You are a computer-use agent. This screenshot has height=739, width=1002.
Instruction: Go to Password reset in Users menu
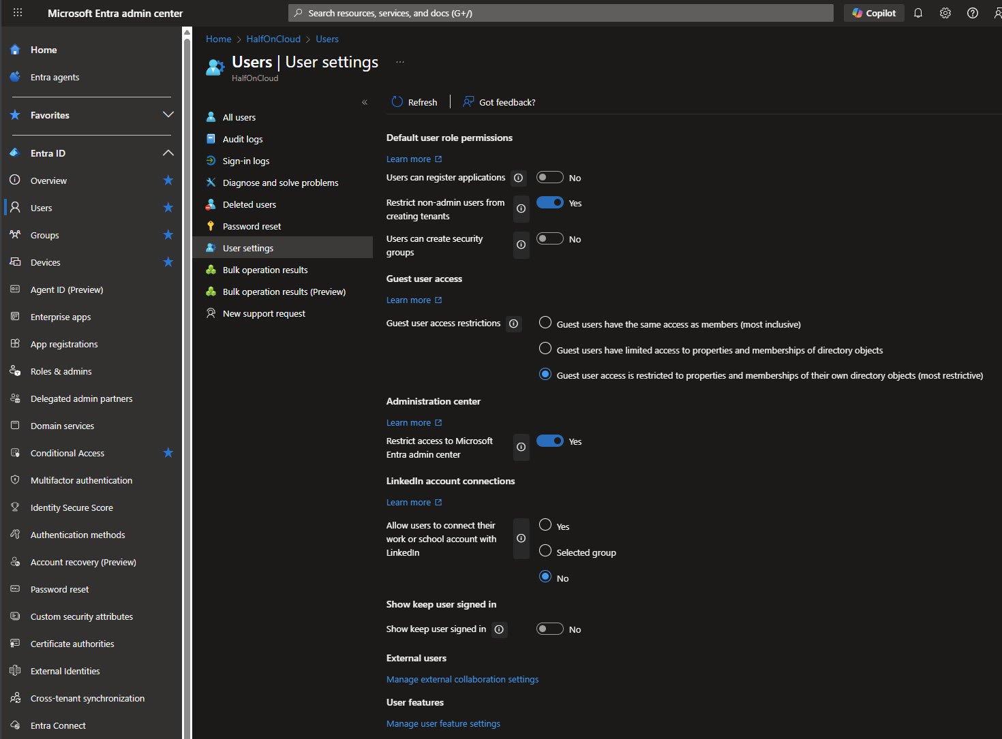pos(252,226)
